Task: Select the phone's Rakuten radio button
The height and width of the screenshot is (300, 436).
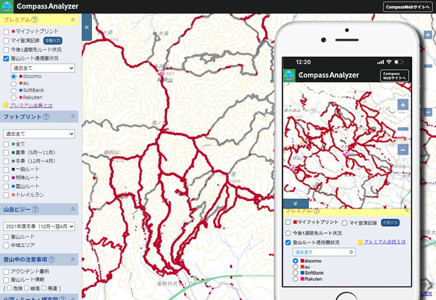Action: pos(295,279)
